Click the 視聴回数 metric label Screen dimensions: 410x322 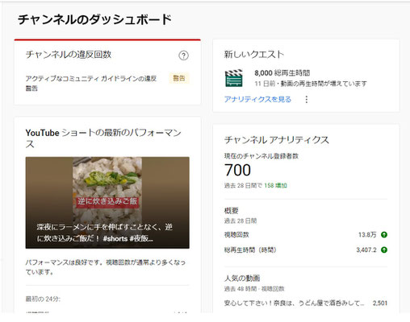(x=236, y=235)
